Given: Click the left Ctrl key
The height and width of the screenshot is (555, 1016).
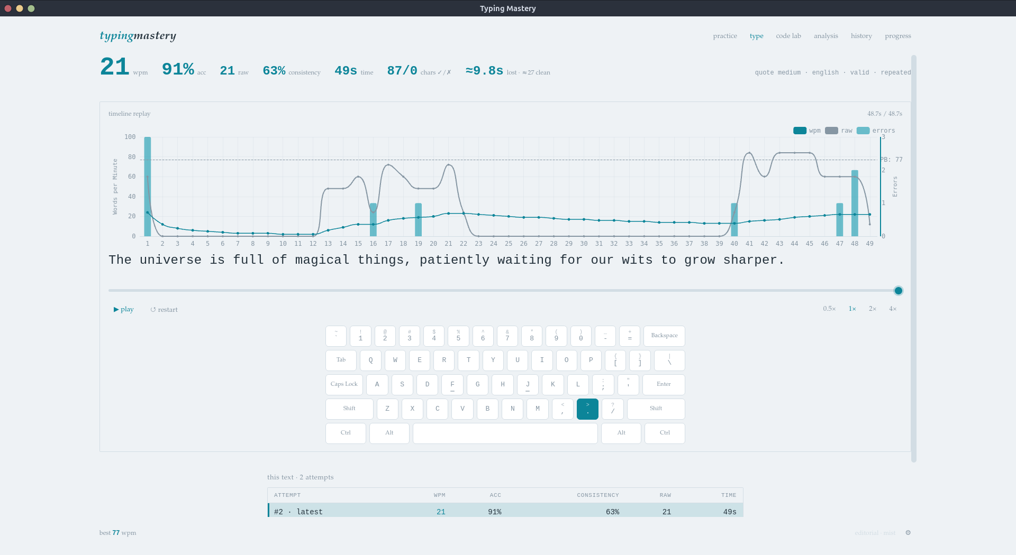Looking at the screenshot, I should tap(346, 433).
